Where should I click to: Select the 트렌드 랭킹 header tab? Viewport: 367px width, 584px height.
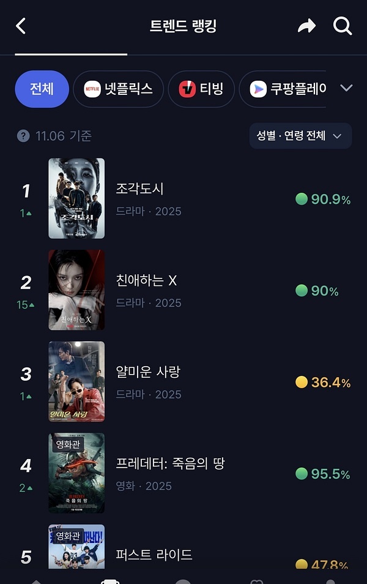click(183, 26)
